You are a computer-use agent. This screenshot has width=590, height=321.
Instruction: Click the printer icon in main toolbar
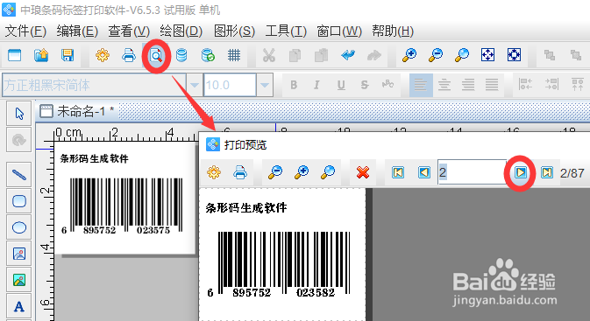coord(129,55)
